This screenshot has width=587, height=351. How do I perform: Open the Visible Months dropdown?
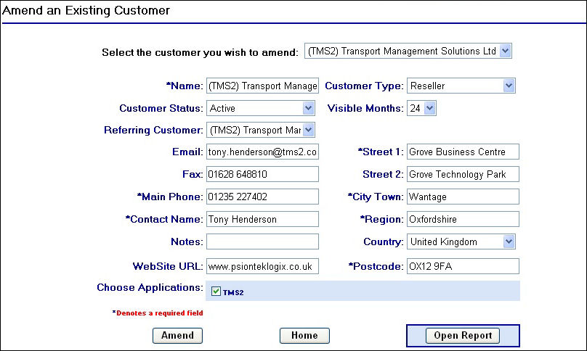tap(421, 108)
